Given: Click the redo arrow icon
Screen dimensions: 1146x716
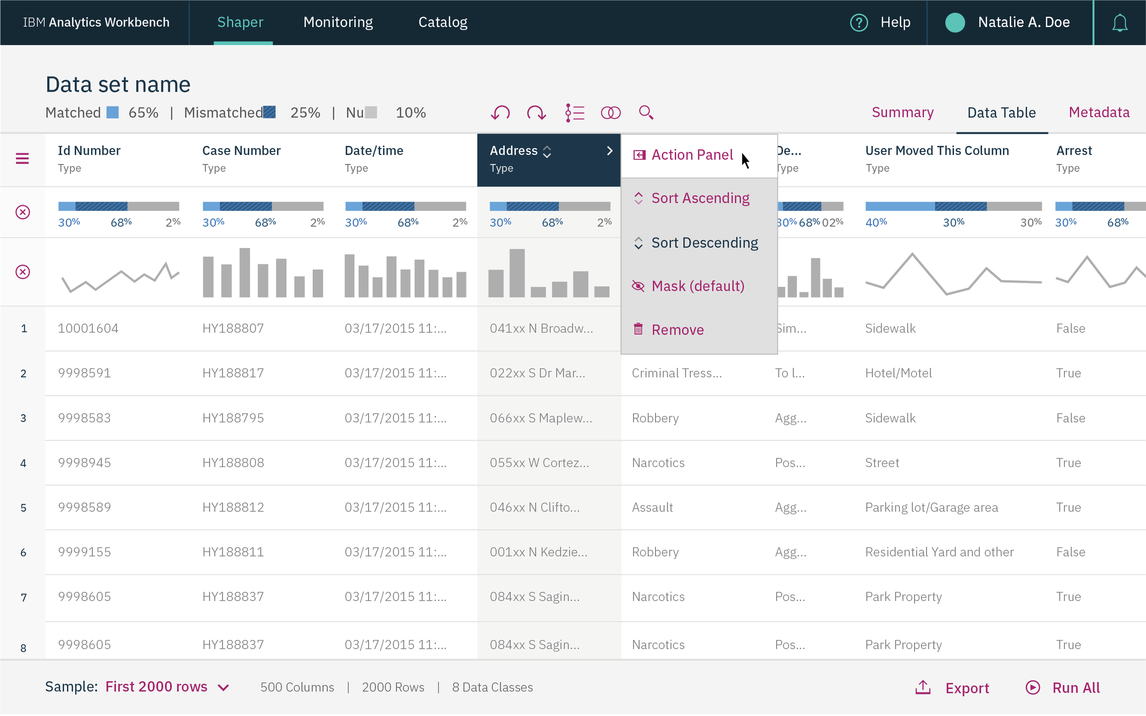Looking at the screenshot, I should pos(536,113).
